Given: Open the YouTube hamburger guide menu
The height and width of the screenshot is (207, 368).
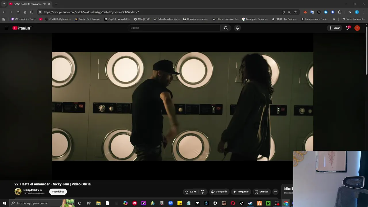Looking at the screenshot, I should coord(6,28).
